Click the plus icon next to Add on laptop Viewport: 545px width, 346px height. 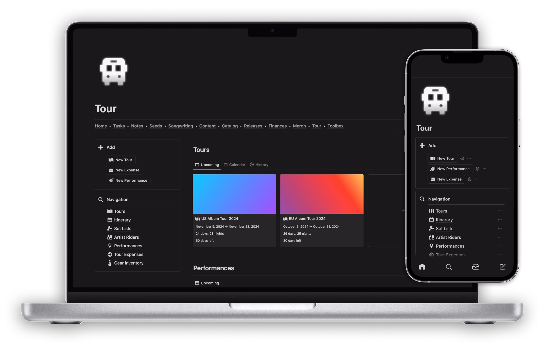(101, 147)
